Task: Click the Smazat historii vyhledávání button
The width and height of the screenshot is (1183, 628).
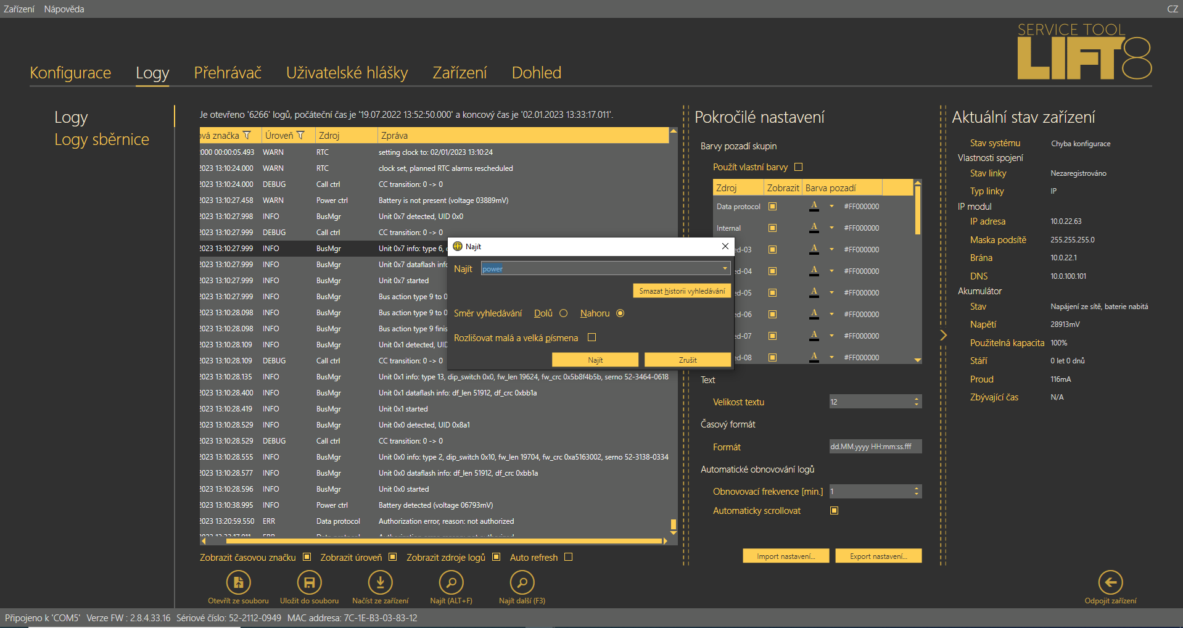Action: [682, 291]
